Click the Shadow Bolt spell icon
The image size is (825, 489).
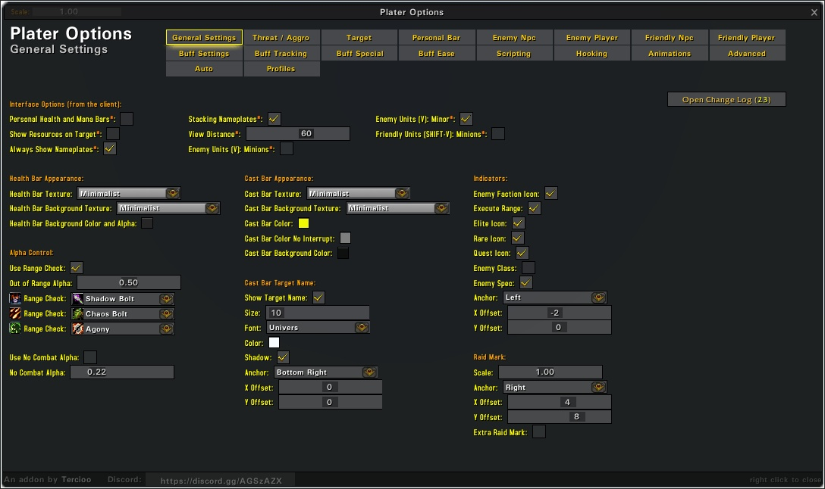point(78,299)
